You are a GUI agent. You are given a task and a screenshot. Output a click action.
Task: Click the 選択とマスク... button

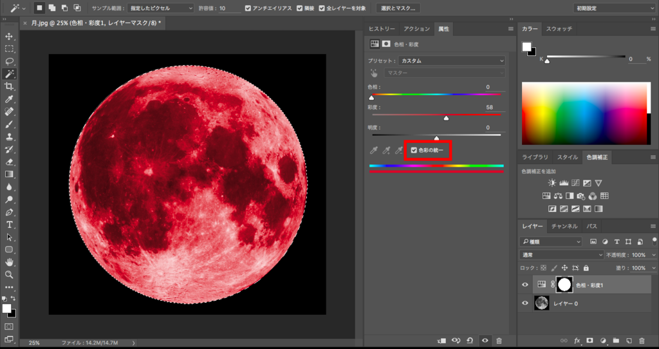398,8
